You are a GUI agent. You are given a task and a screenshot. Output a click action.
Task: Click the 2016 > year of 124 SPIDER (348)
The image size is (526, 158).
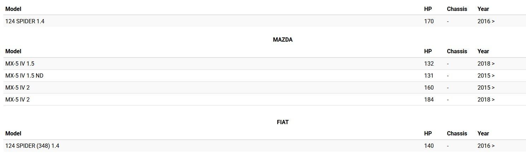point(486,146)
